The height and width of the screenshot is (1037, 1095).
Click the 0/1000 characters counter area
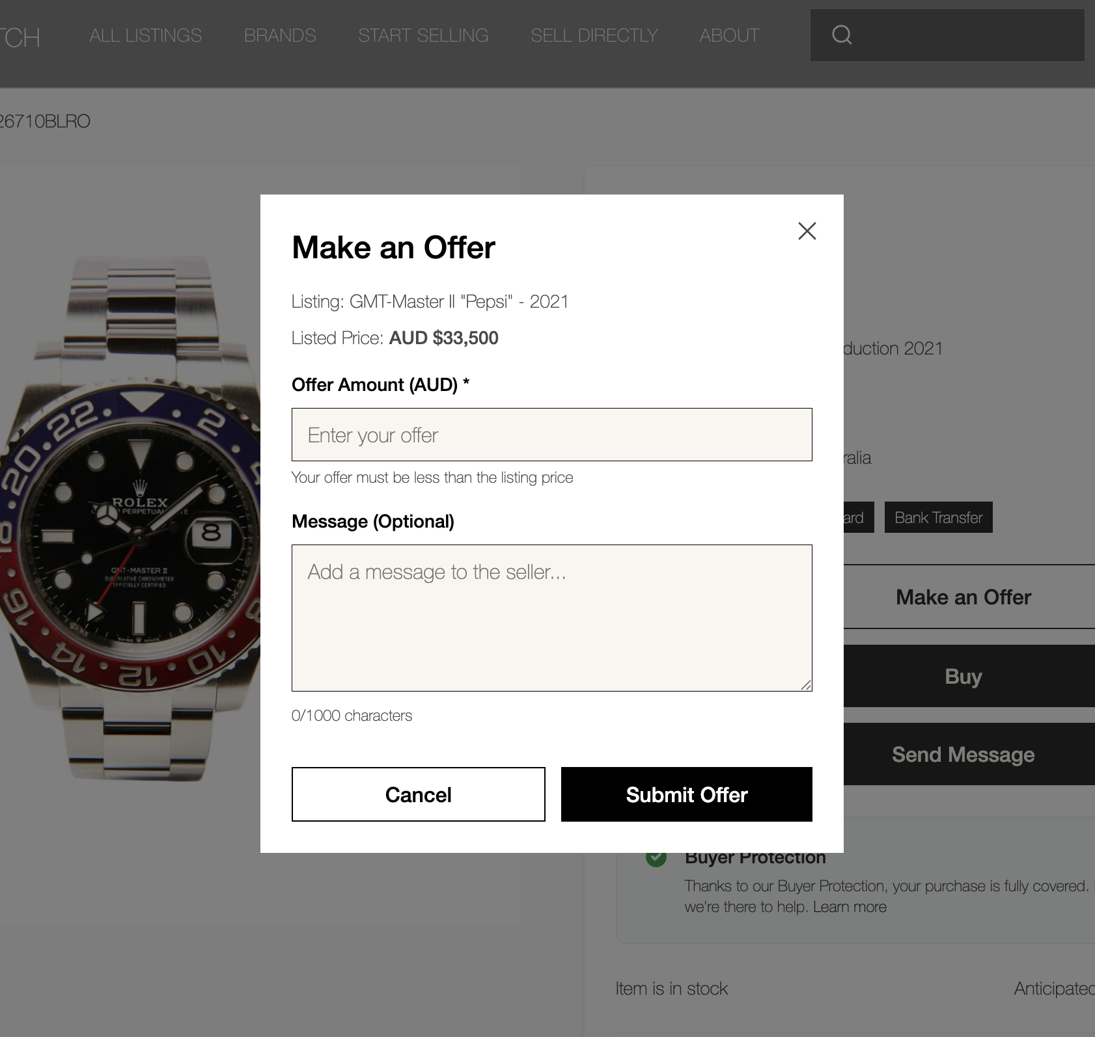pos(352,715)
